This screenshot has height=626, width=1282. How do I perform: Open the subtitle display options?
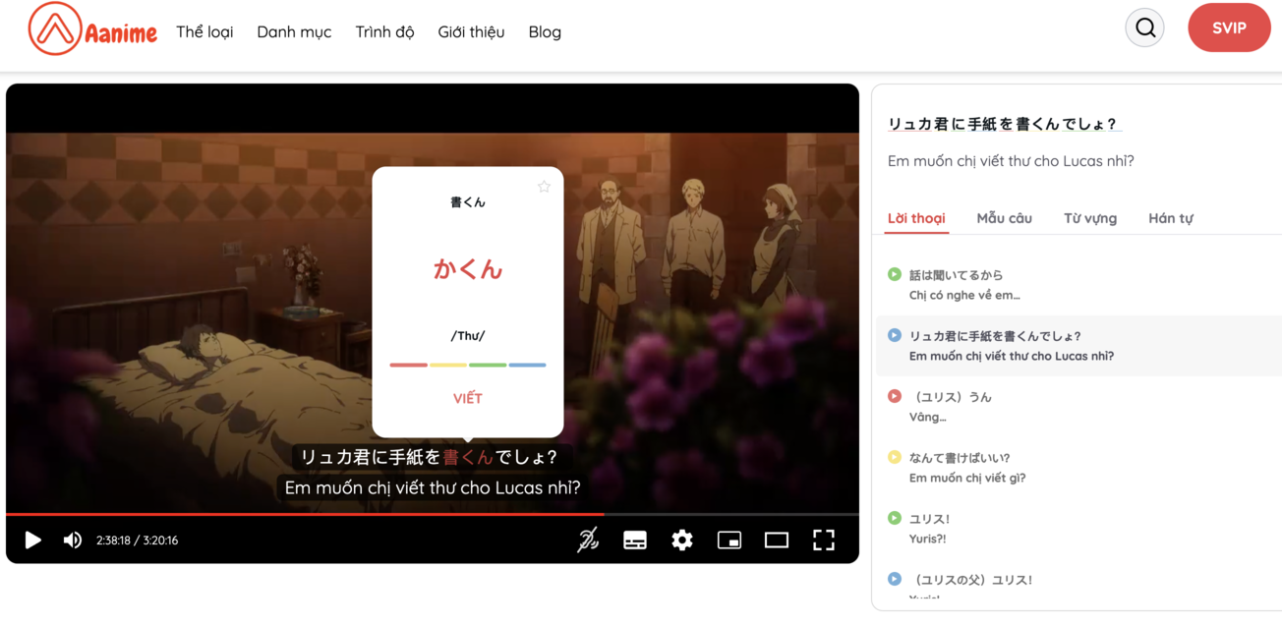(x=635, y=540)
